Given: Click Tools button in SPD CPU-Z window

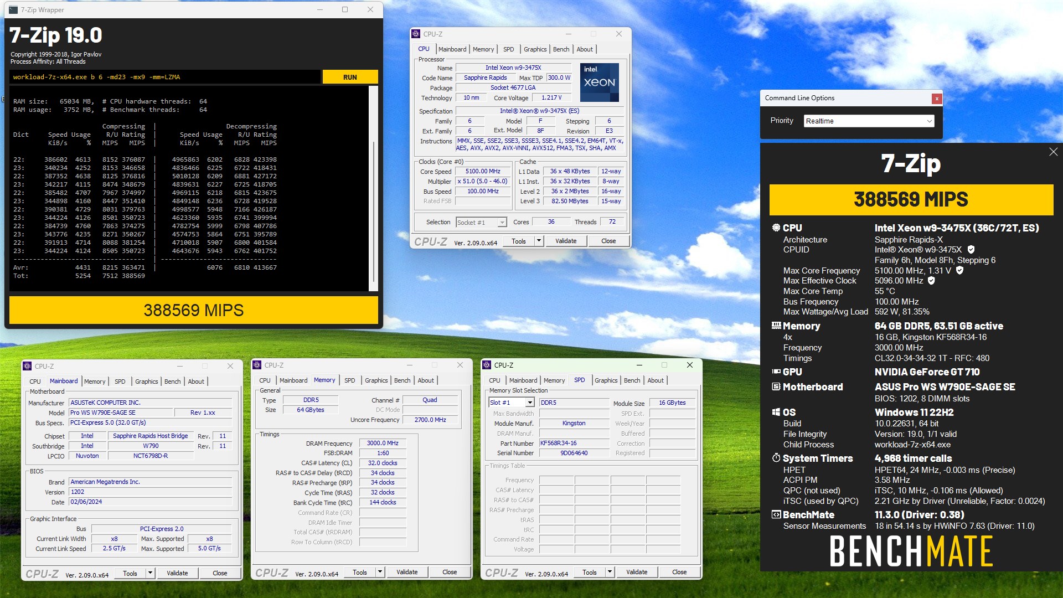Looking at the screenshot, I should point(590,572).
